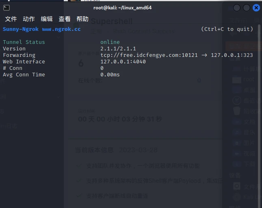Open the 编辑 menu
The width and height of the screenshot is (262, 208).
pos(47,19)
